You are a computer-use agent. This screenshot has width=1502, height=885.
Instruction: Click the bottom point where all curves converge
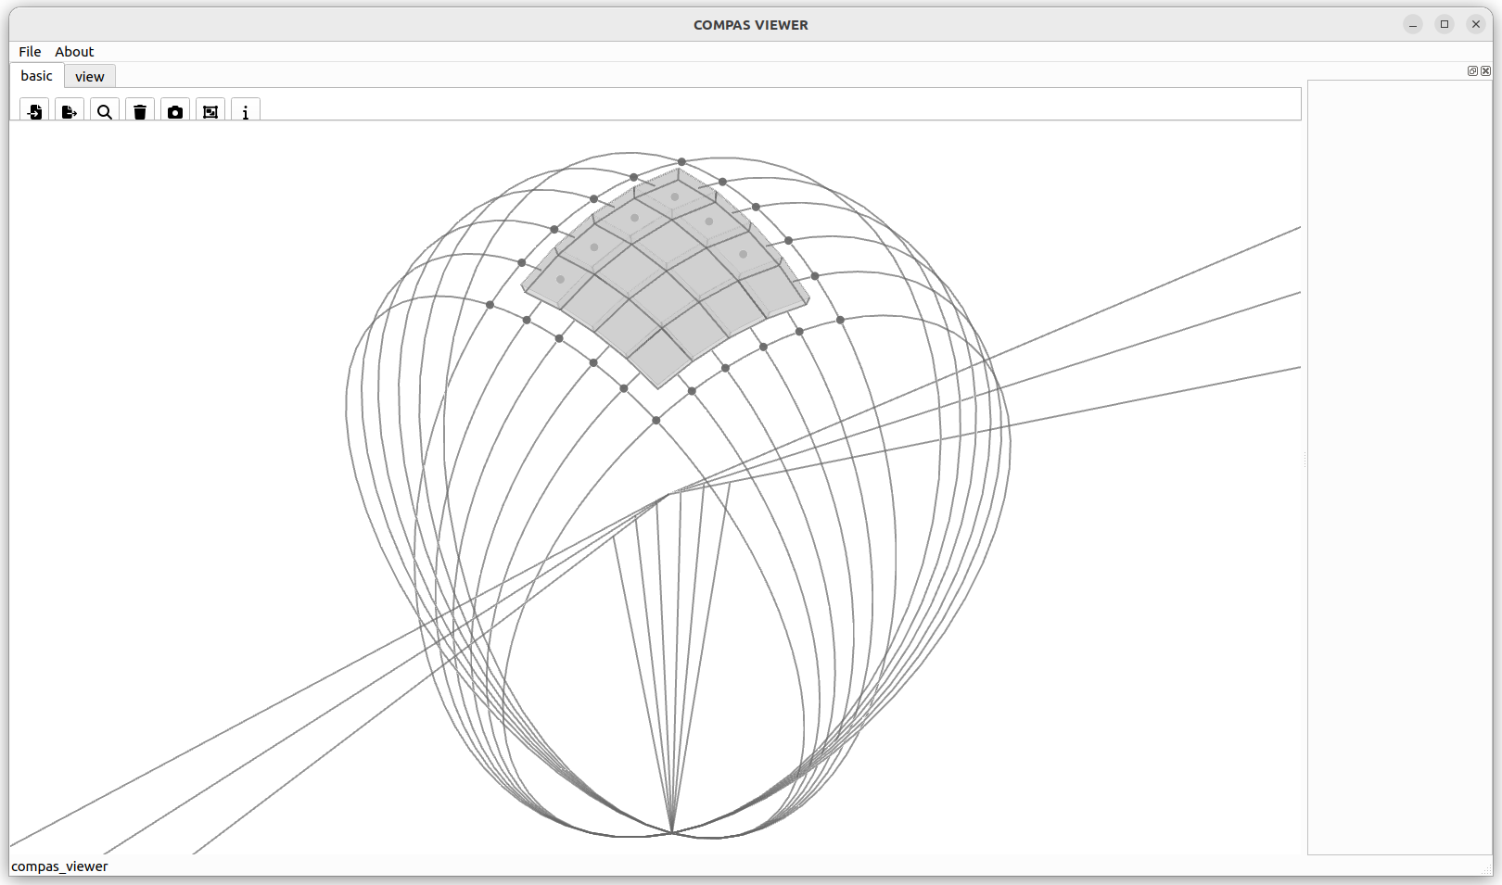671,832
